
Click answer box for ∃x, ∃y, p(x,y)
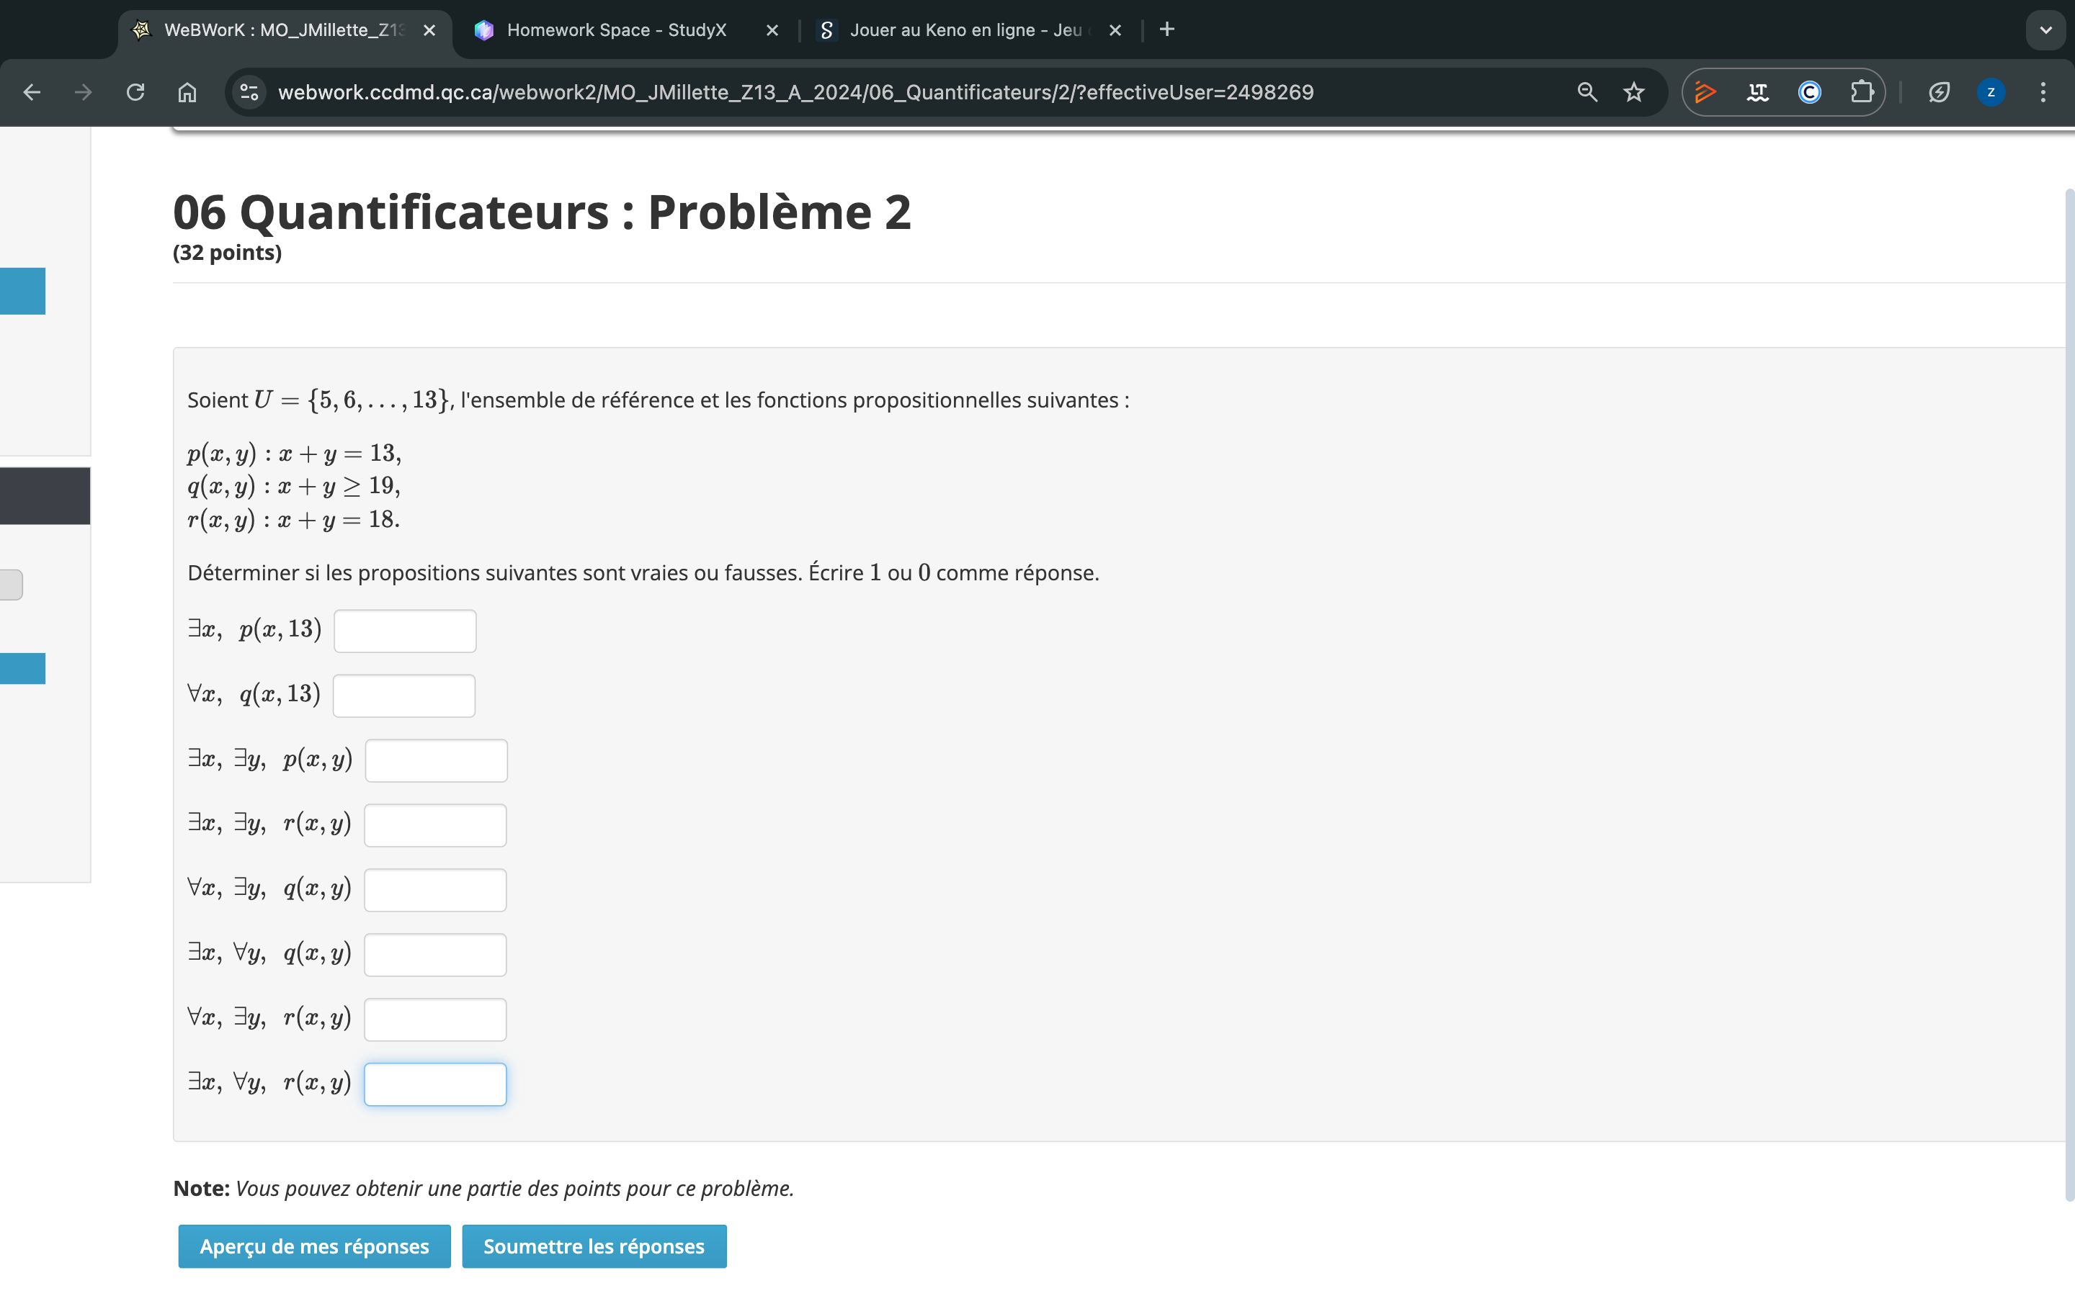tap(437, 760)
